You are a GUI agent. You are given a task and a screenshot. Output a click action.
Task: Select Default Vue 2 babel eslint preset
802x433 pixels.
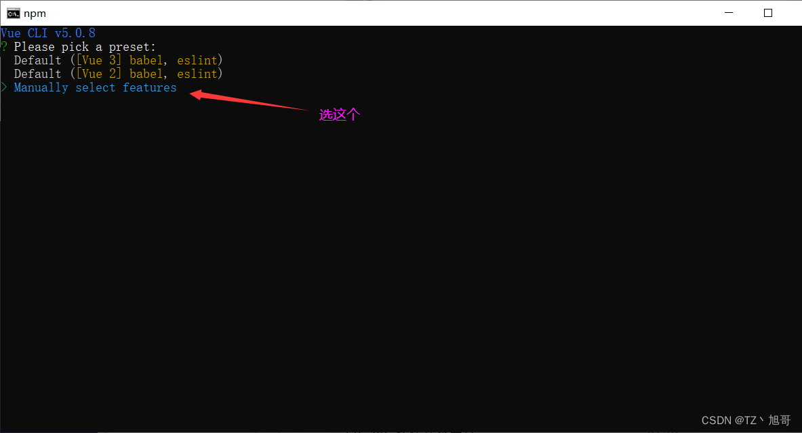click(118, 74)
